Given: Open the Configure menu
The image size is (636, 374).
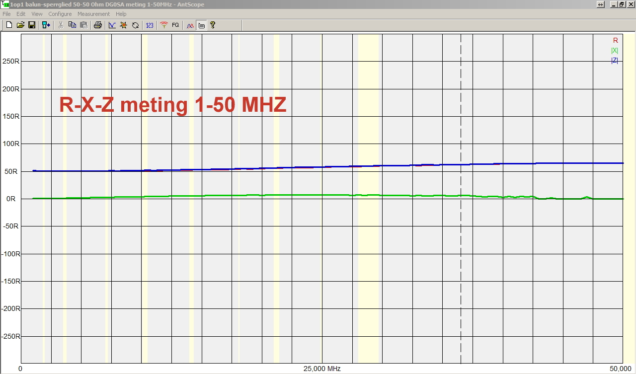Looking at the screenshot, I should 60,14.
